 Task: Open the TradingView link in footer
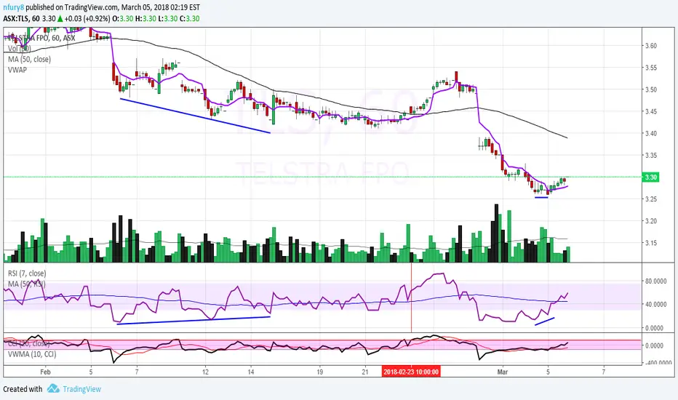coord(81,389)
